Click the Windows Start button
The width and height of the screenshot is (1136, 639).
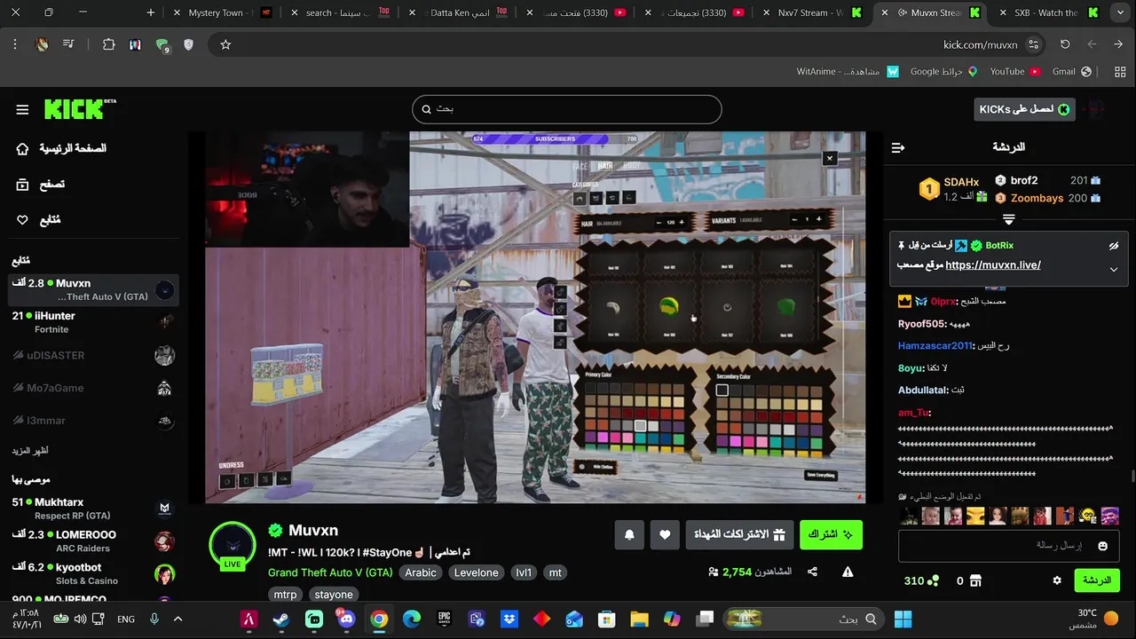pos(903,619)
